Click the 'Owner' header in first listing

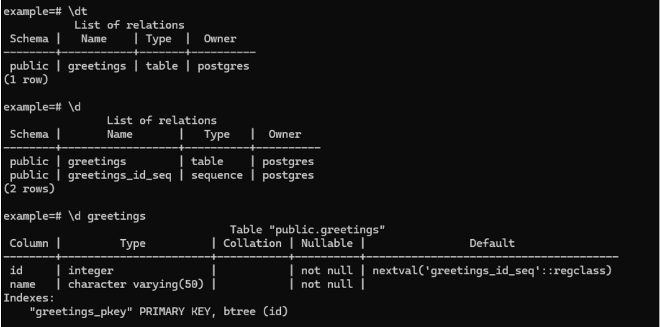[x=220, y=39]
